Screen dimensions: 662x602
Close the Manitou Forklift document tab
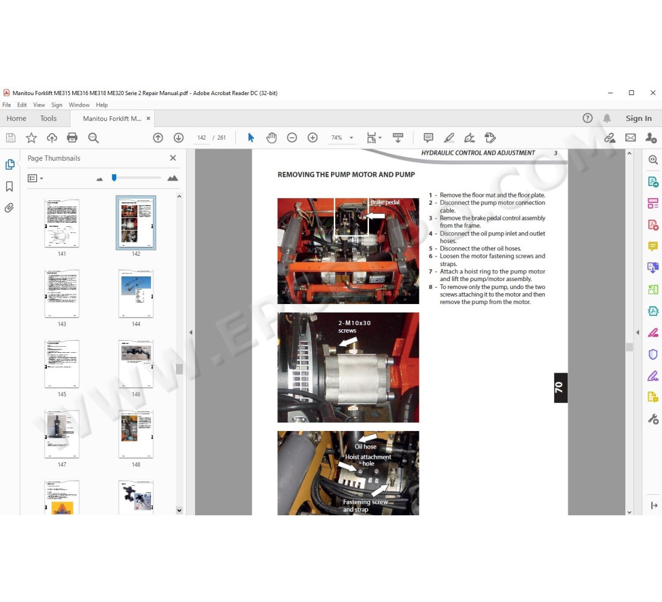[x=148, y=118]
